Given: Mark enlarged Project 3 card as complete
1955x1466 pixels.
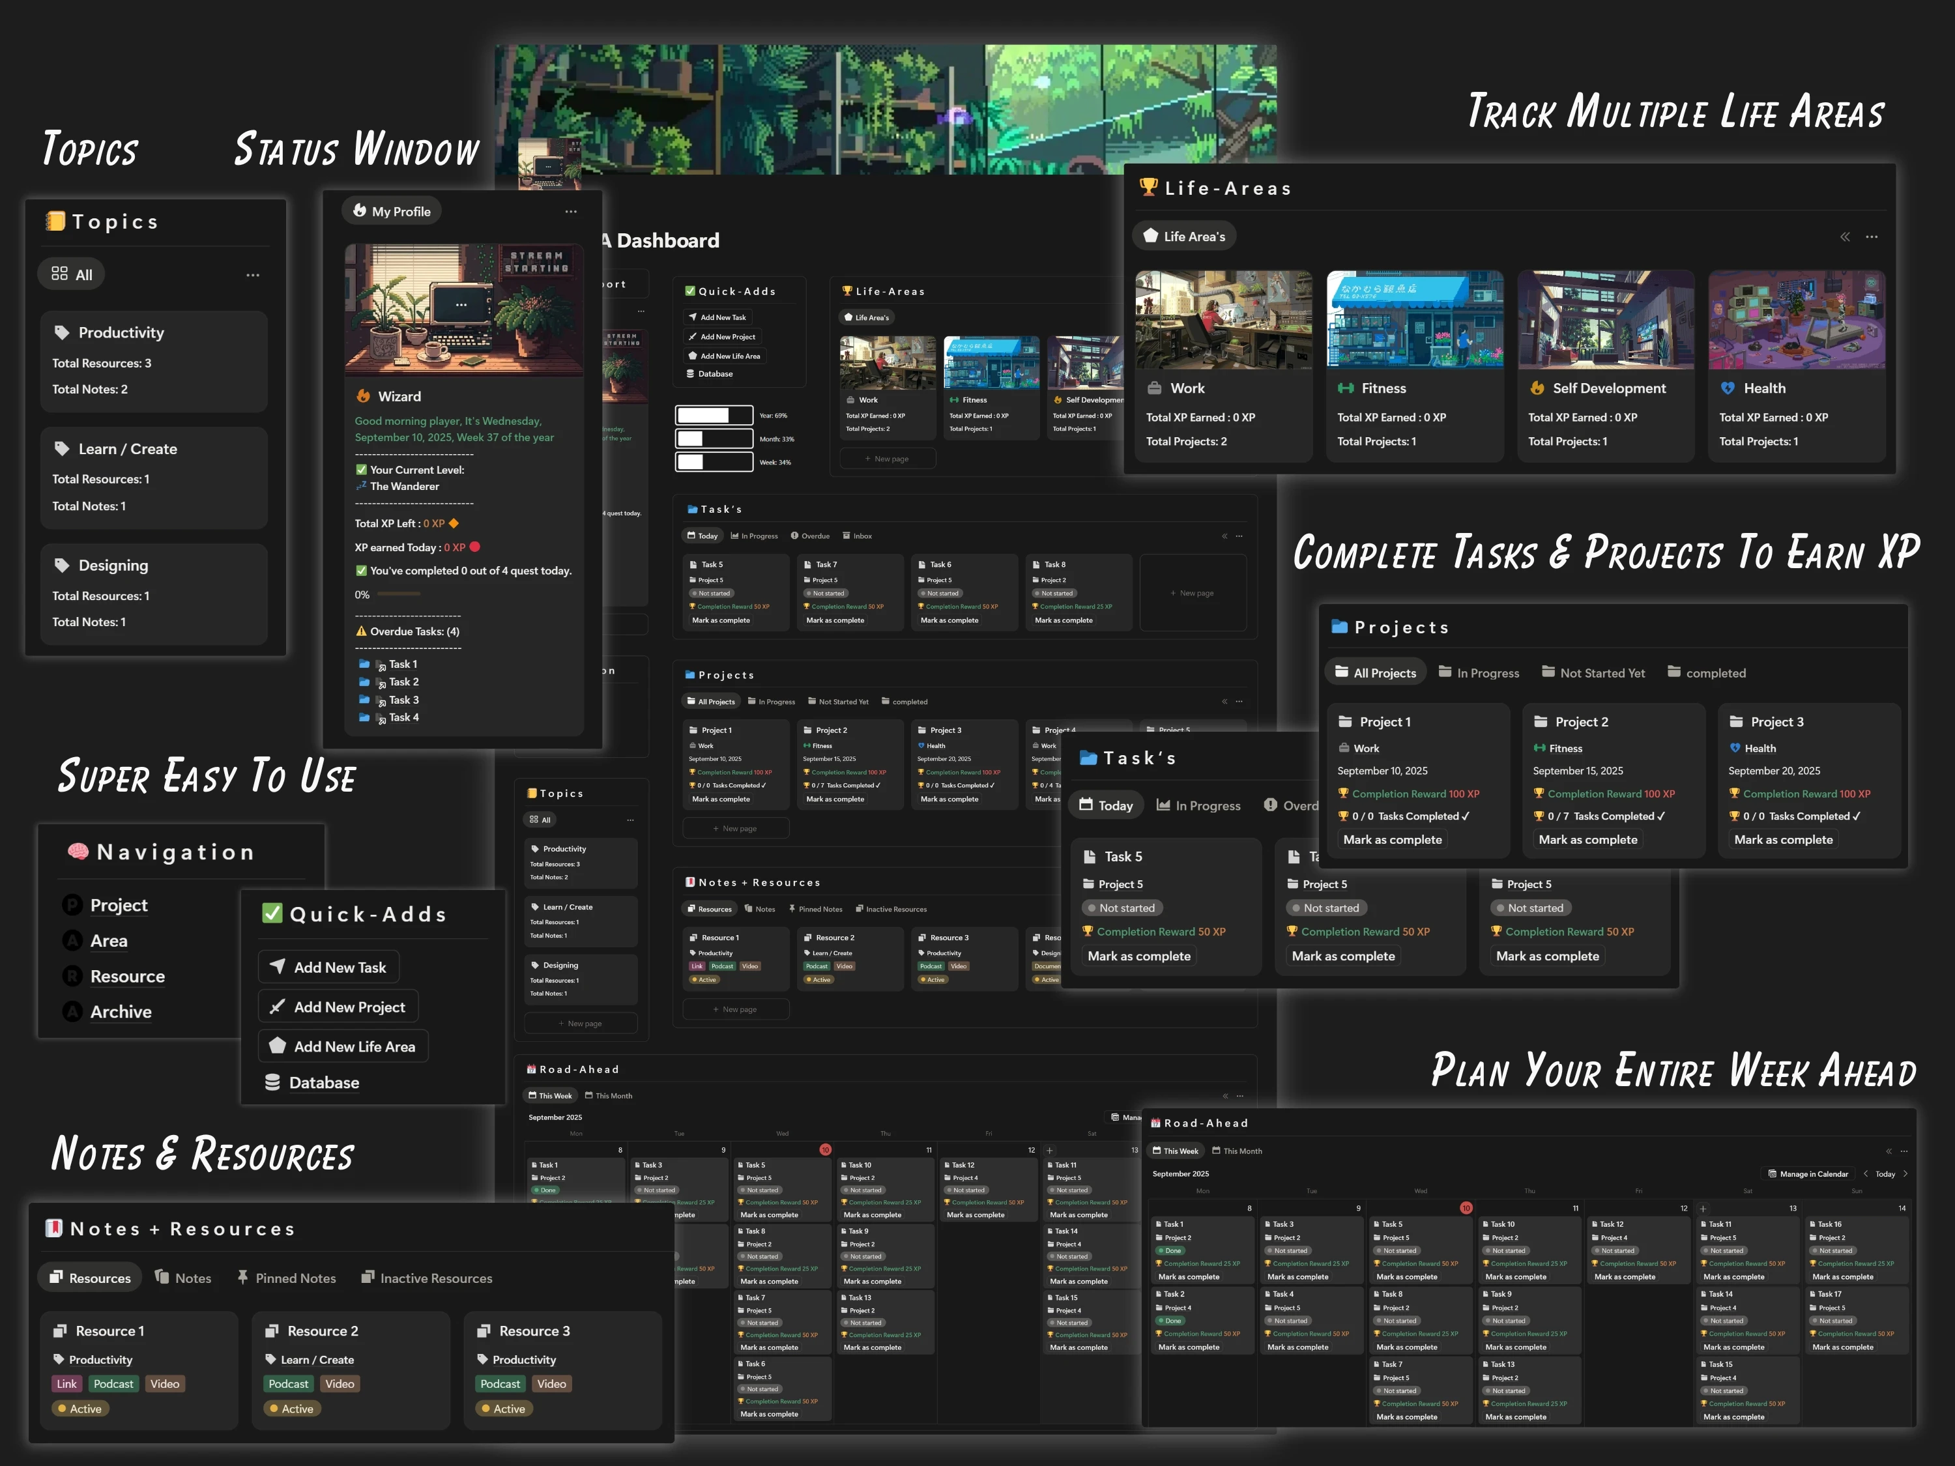Looking at the screenshot, I should [x=1784, y=839].
